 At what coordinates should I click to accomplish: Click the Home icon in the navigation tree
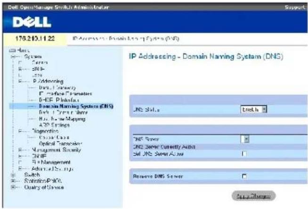pos(12,50)
